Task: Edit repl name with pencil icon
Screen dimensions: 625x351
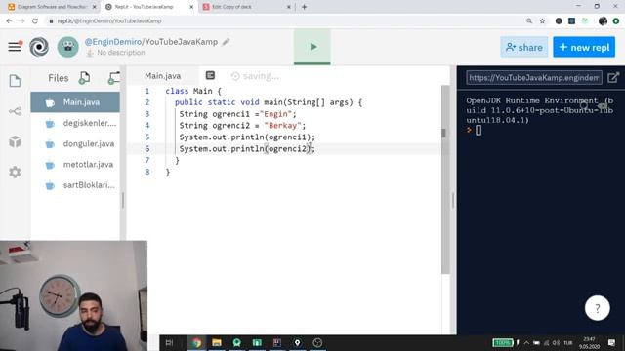Action: pyautogui.click(x=226, y=42)
